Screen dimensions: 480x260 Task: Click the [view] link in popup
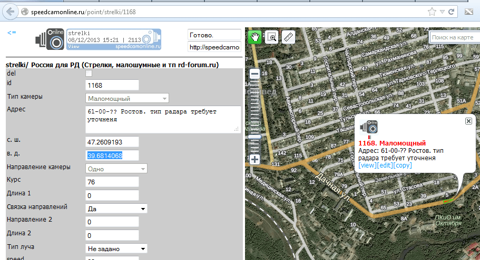coord(367,165)
